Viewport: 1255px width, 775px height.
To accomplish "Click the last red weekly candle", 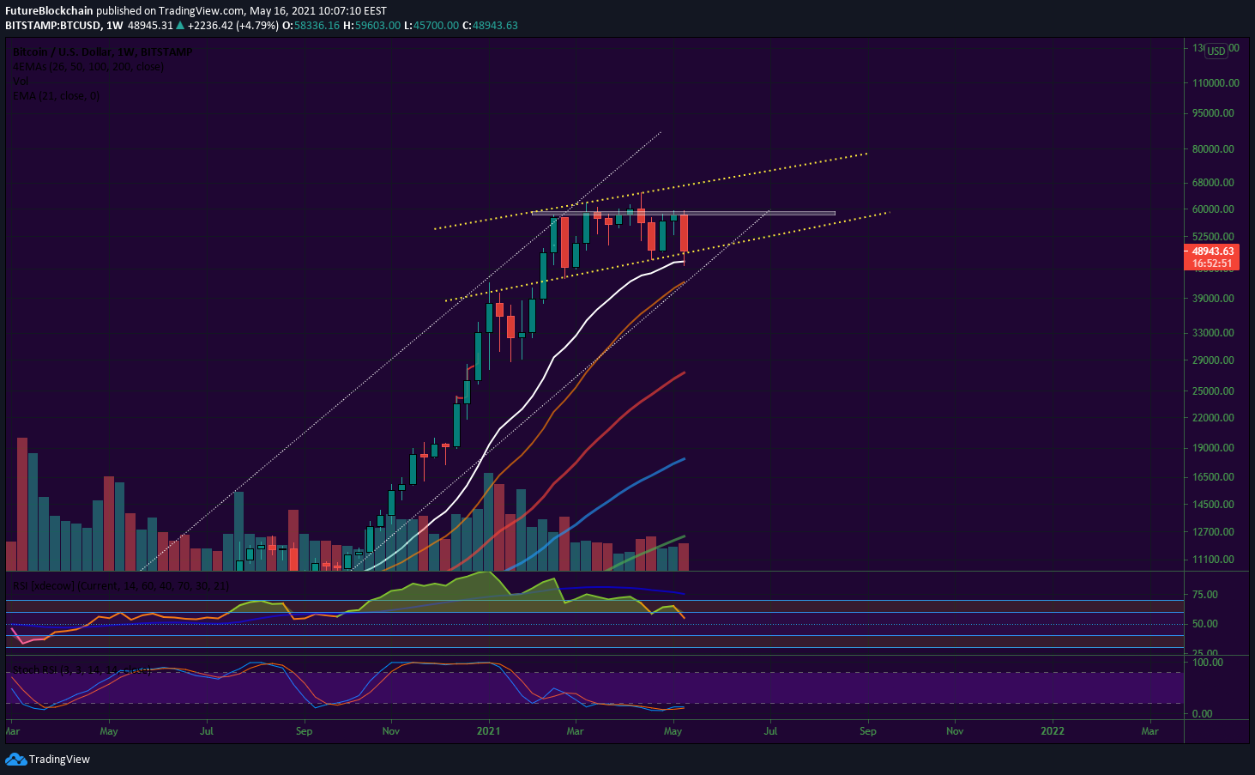I will pyautogui.click(x=684, y=233).
